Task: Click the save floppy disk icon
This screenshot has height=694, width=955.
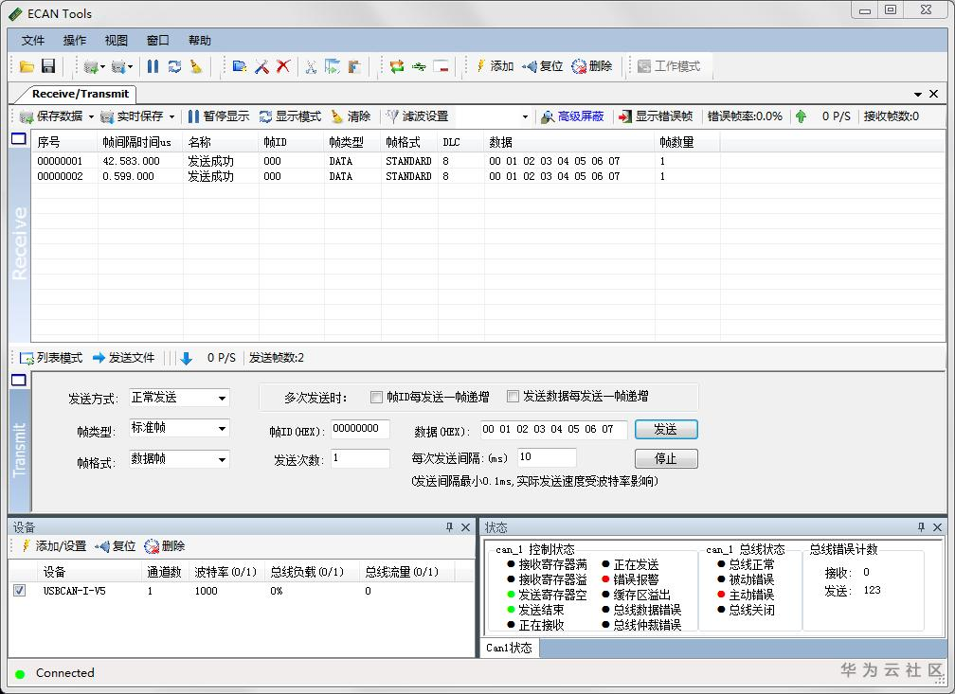Action: pyautogui.click(x=48, y=65)
